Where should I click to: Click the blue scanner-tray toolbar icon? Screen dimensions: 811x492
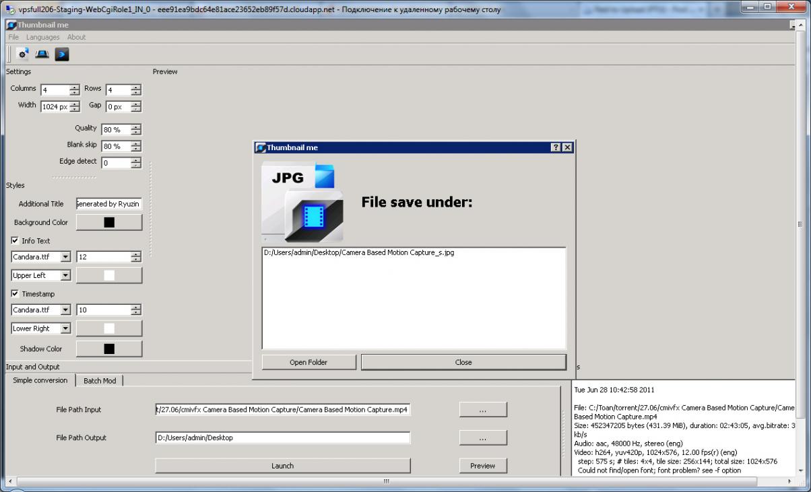click(42, 55)
